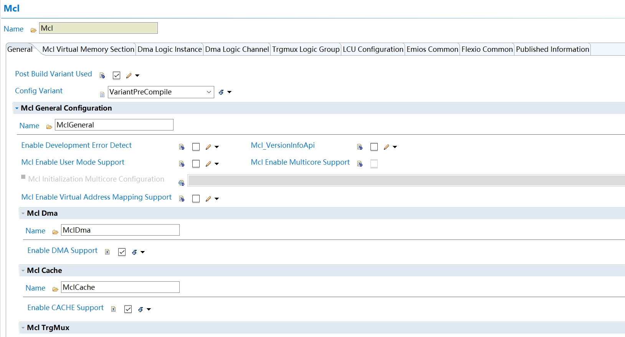Collapse the Mcl General Configuration section
This screenshot has height=337, width=625.
pos(17,108)
